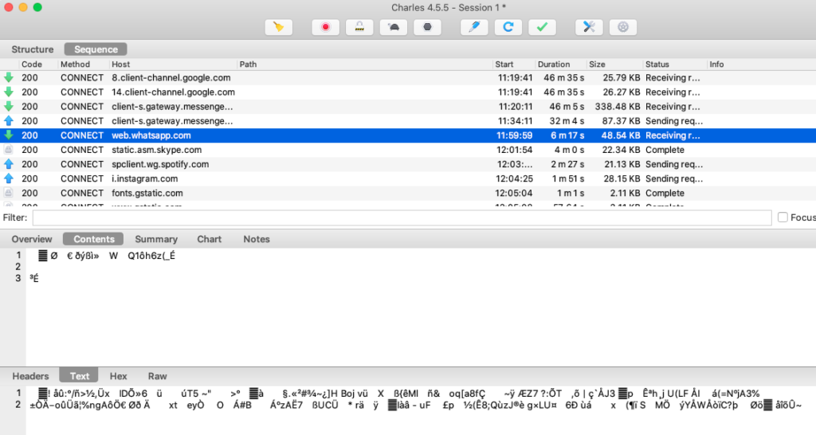Screen dimensions: 816x435
Task: Select the 8.client-channel.google.com host
Action: pos(171,77)
